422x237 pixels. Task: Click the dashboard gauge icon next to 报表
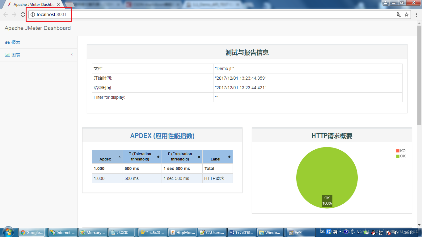(7, 43)
